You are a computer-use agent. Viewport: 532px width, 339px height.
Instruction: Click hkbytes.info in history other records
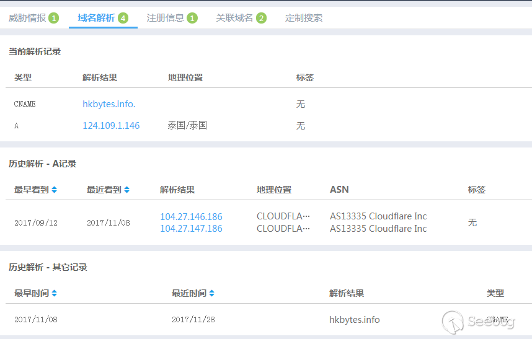(355, 320)
